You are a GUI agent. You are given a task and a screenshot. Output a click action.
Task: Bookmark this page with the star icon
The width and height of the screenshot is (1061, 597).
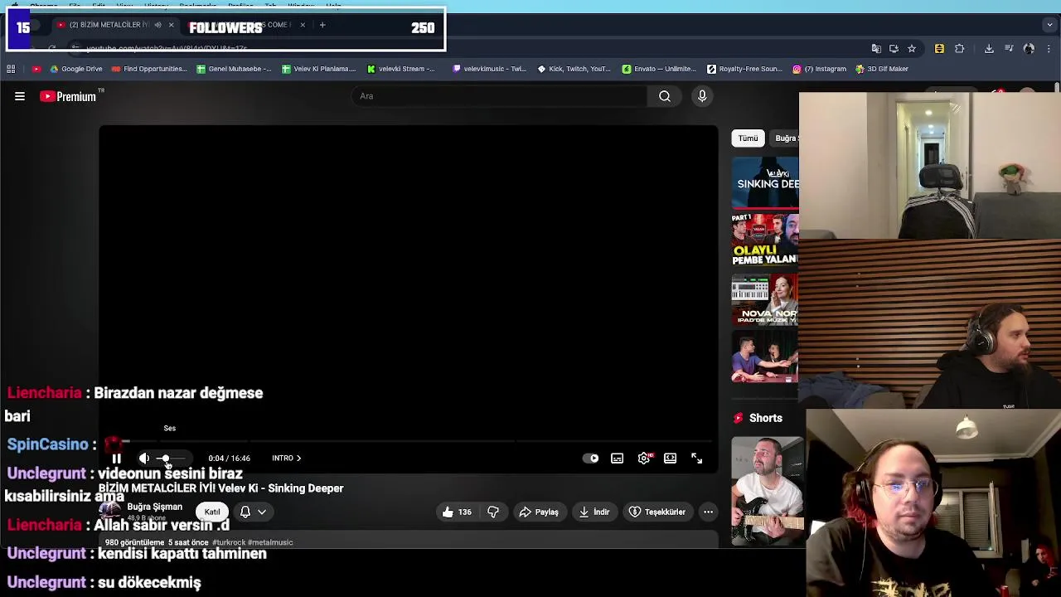pos(911,49)
